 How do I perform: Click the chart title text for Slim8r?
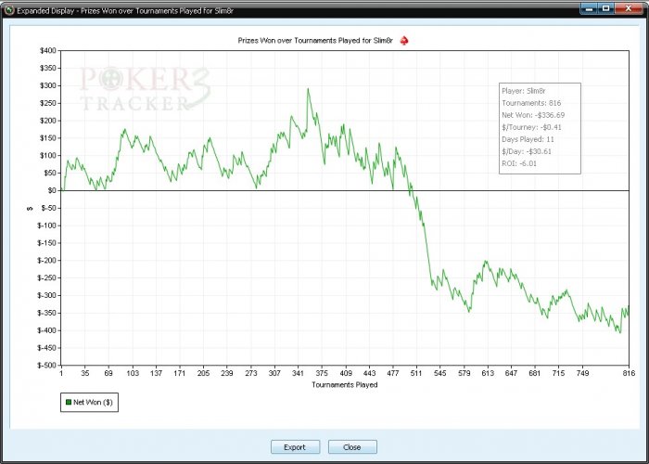[315, 41]
